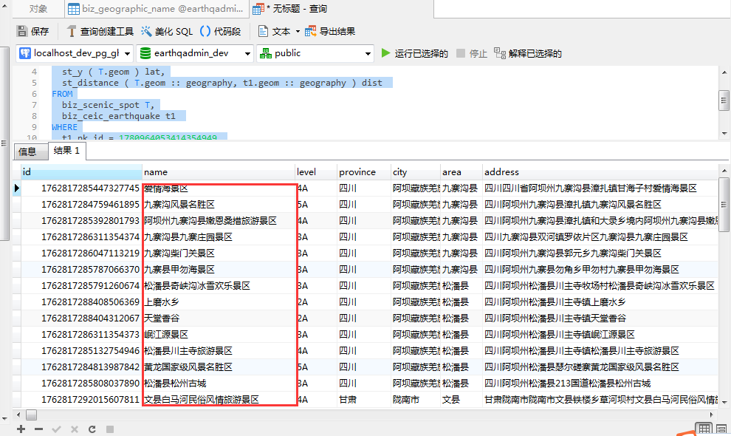Click down arrow of SQL editor scrollbar

[x=724, y=134]
